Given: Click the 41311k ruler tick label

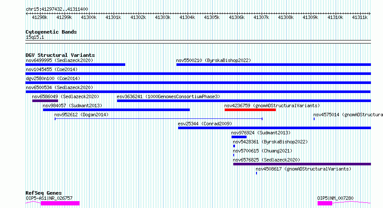Looking at the screenshot, I should pos(360,18).
